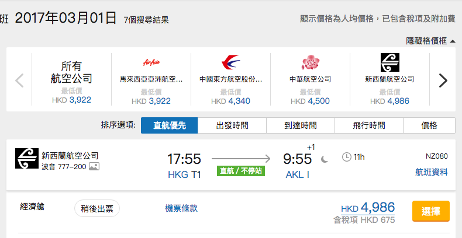Sort results by 到達時間

coord(301,125)
